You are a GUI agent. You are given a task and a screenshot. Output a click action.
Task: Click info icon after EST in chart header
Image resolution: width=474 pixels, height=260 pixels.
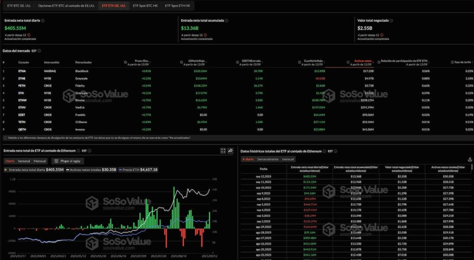pyautogui.click(x=89, y=151)
